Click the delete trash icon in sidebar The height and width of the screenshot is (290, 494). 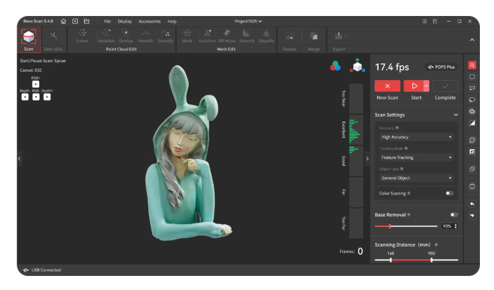coord(472,186)
